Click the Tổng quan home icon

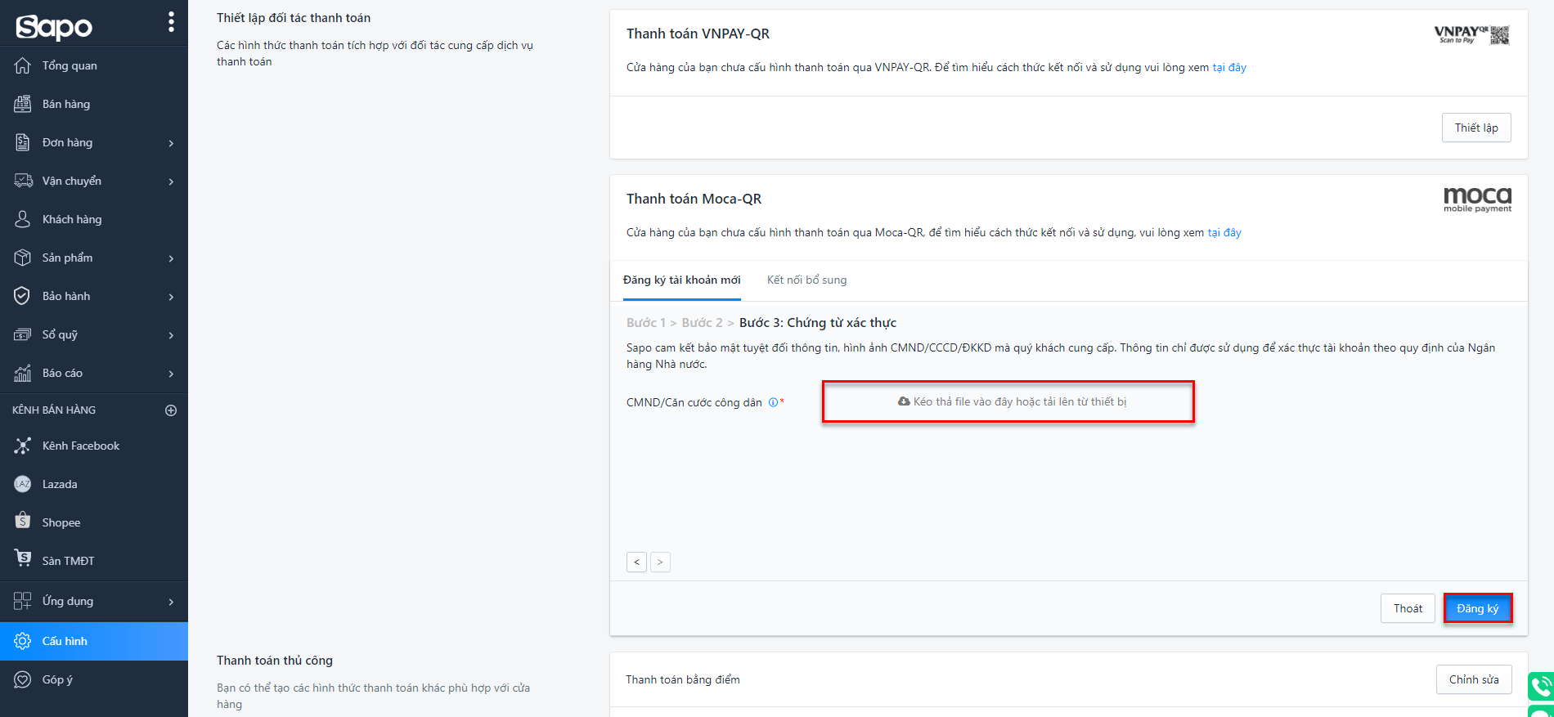coord(23,65)
